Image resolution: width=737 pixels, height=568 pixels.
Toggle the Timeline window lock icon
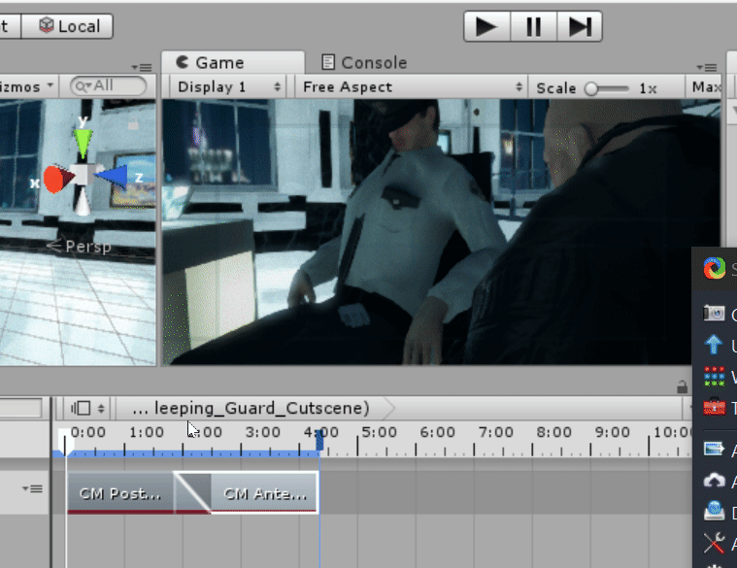coord(682,387)
